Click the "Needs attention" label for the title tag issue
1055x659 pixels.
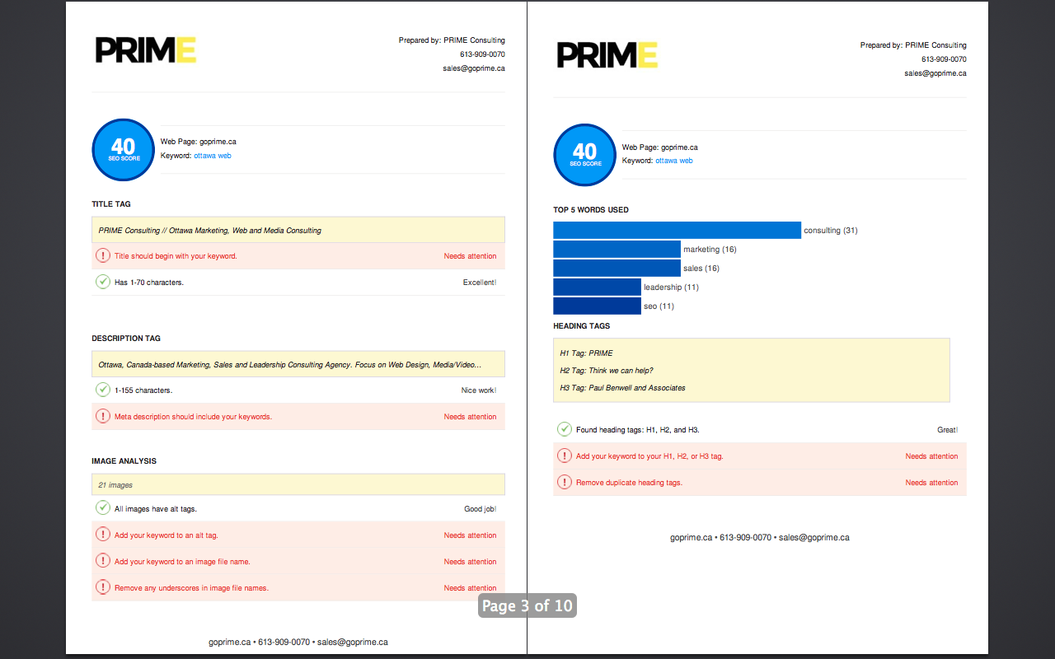click(x=470, y=256)
